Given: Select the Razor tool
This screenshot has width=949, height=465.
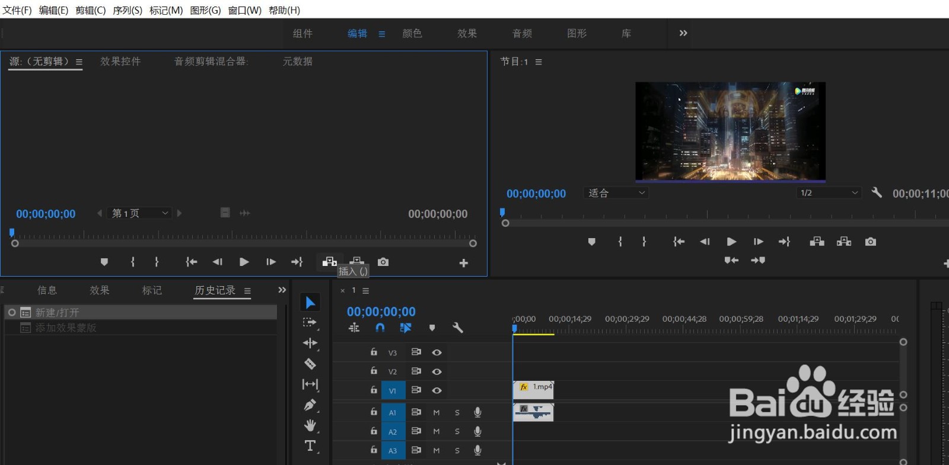Looking at the screenshot, I should point(310,364).
